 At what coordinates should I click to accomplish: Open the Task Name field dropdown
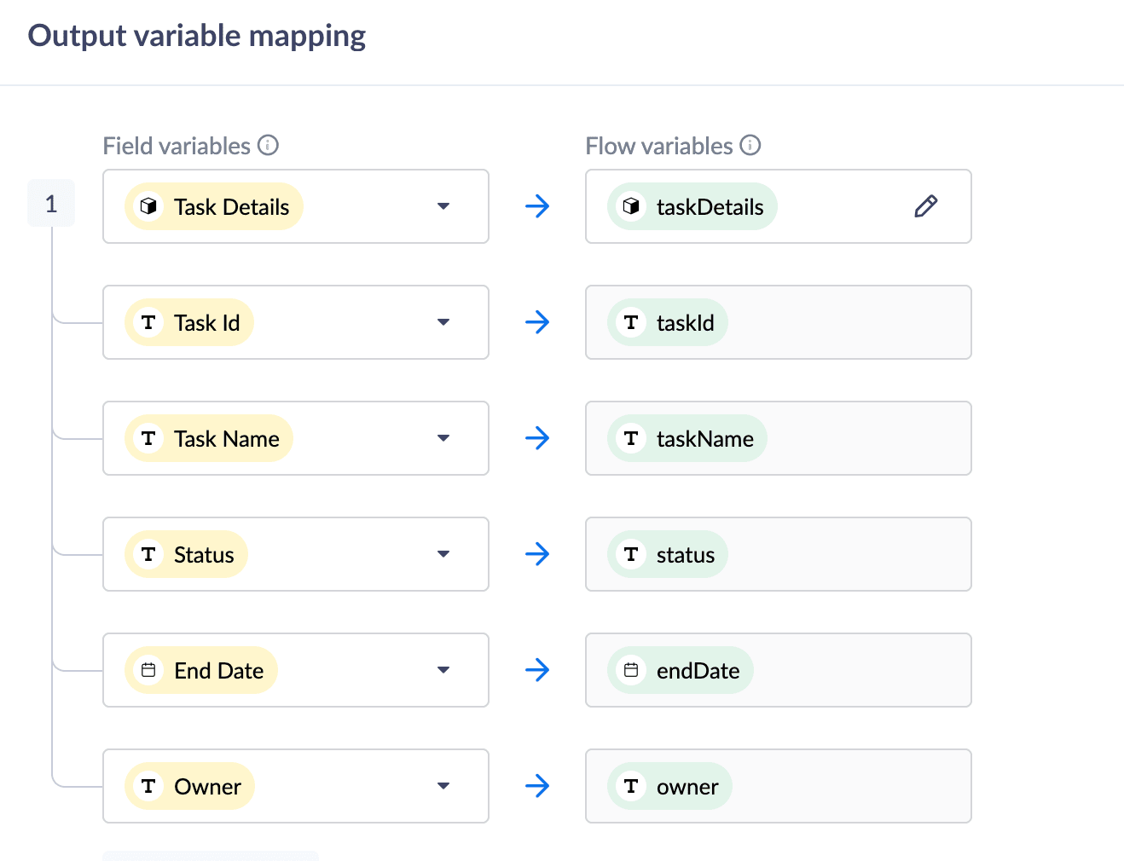(443, 438)
